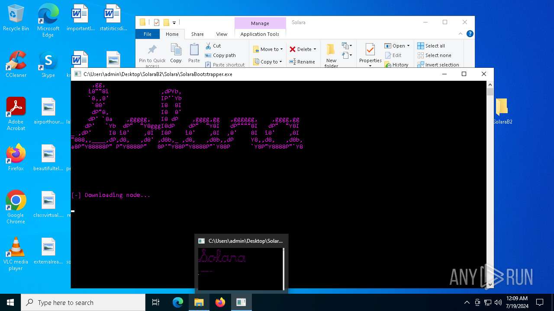Open volume control in system tray
Screen dimensions: 554x311
click(498, 302)
